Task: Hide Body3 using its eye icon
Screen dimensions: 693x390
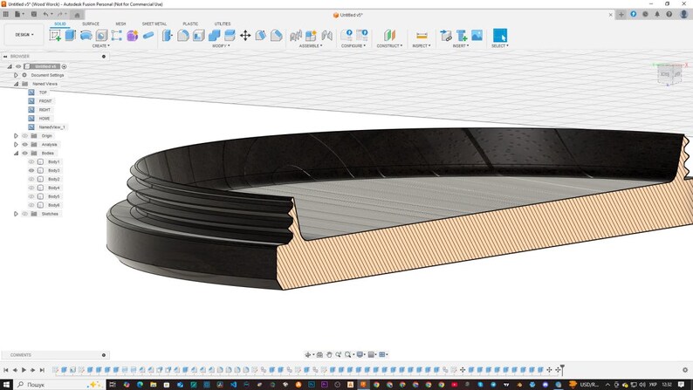Action: pos(31,170)
